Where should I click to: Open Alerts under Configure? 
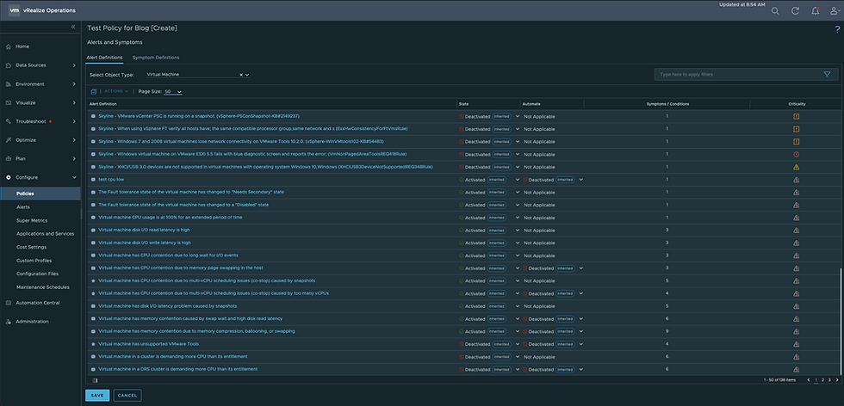coord(23,207)
